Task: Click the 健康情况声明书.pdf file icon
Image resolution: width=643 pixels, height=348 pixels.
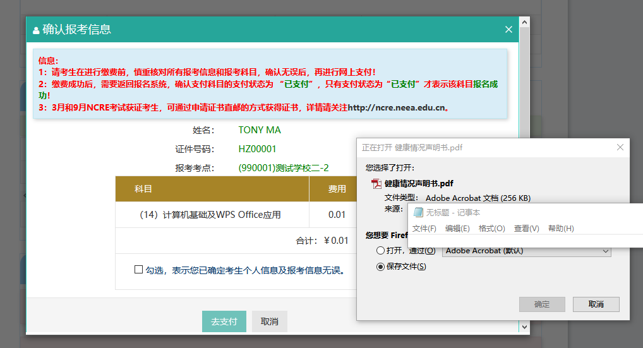Action: (x=376, y=184)
